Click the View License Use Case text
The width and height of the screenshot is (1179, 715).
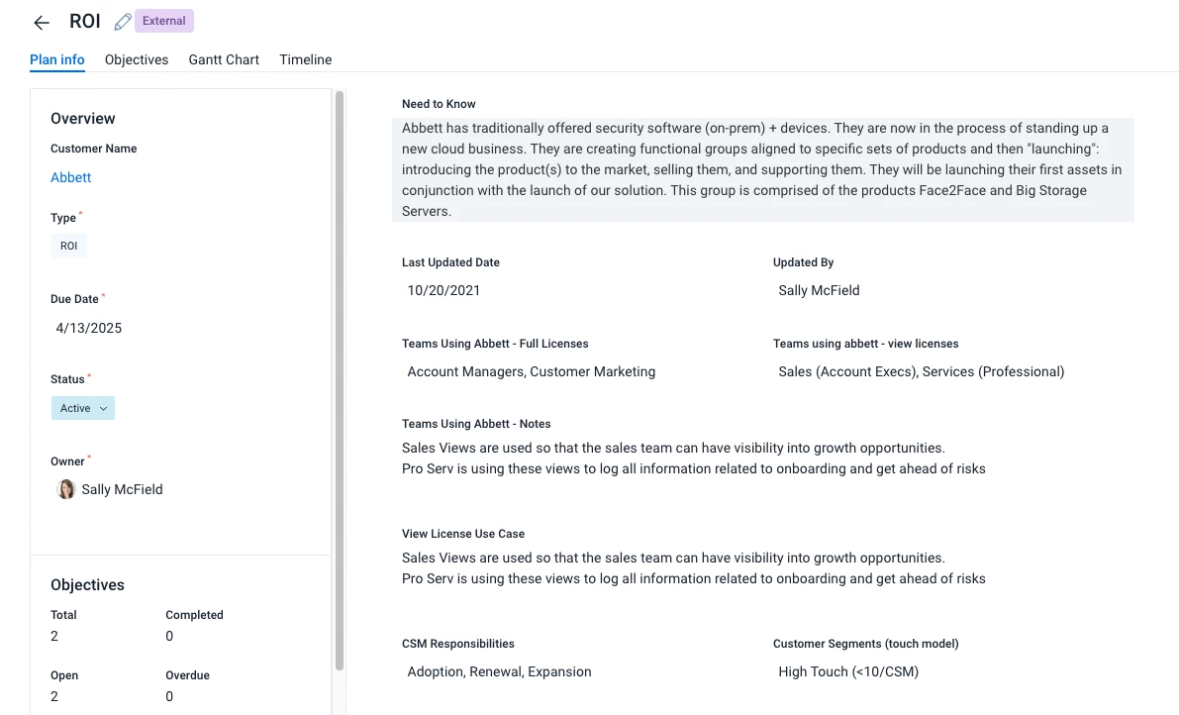click(x=693, y=568)
